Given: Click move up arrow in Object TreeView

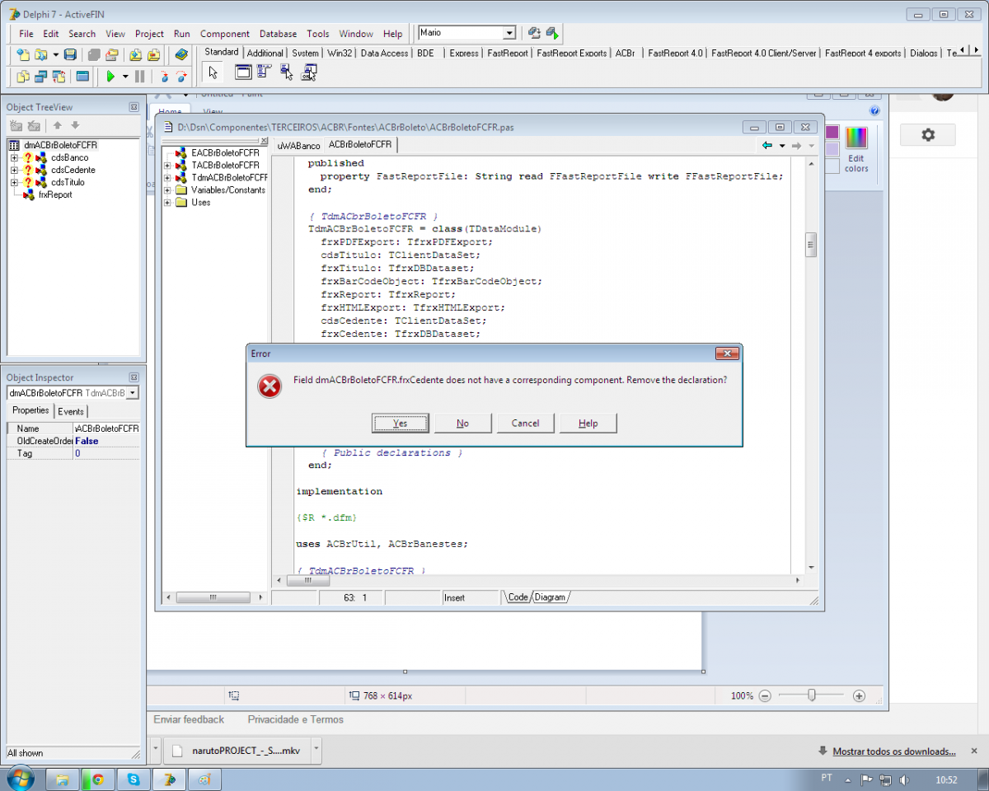Looking at the screenshot, I should (57, 125).
